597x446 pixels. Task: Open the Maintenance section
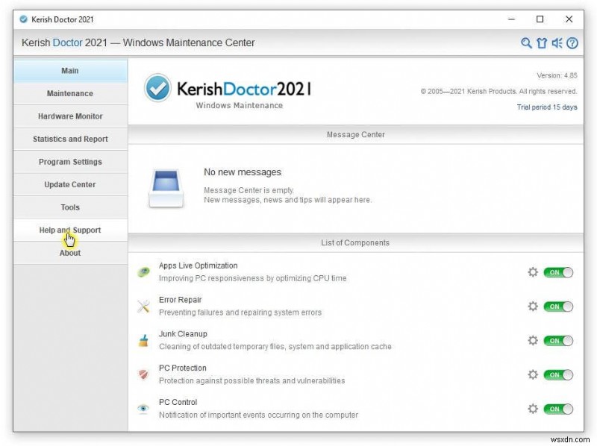[70, 94]
